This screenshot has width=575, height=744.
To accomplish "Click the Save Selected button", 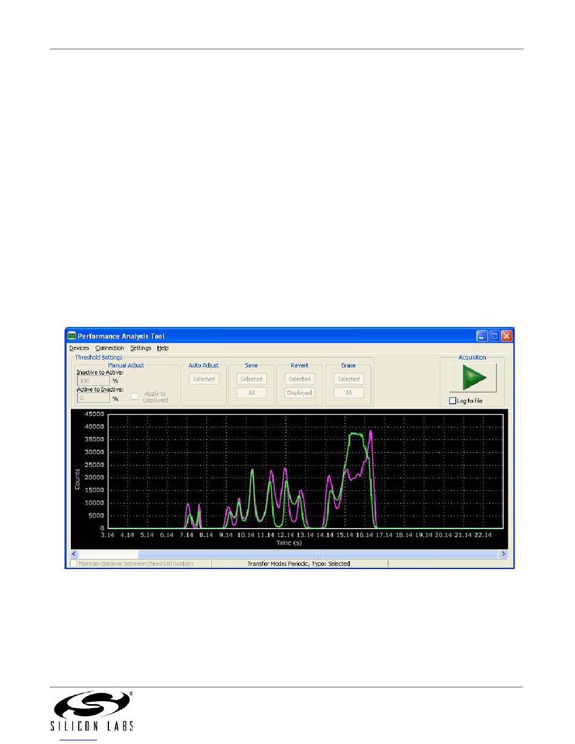I will pos(251,379).
